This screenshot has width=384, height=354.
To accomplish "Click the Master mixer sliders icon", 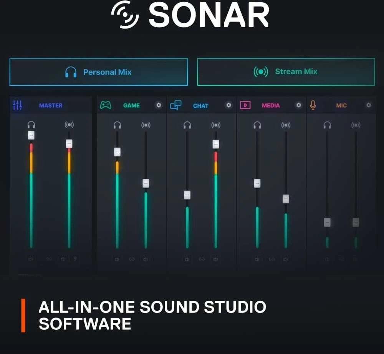I will [x=17, y=105].
